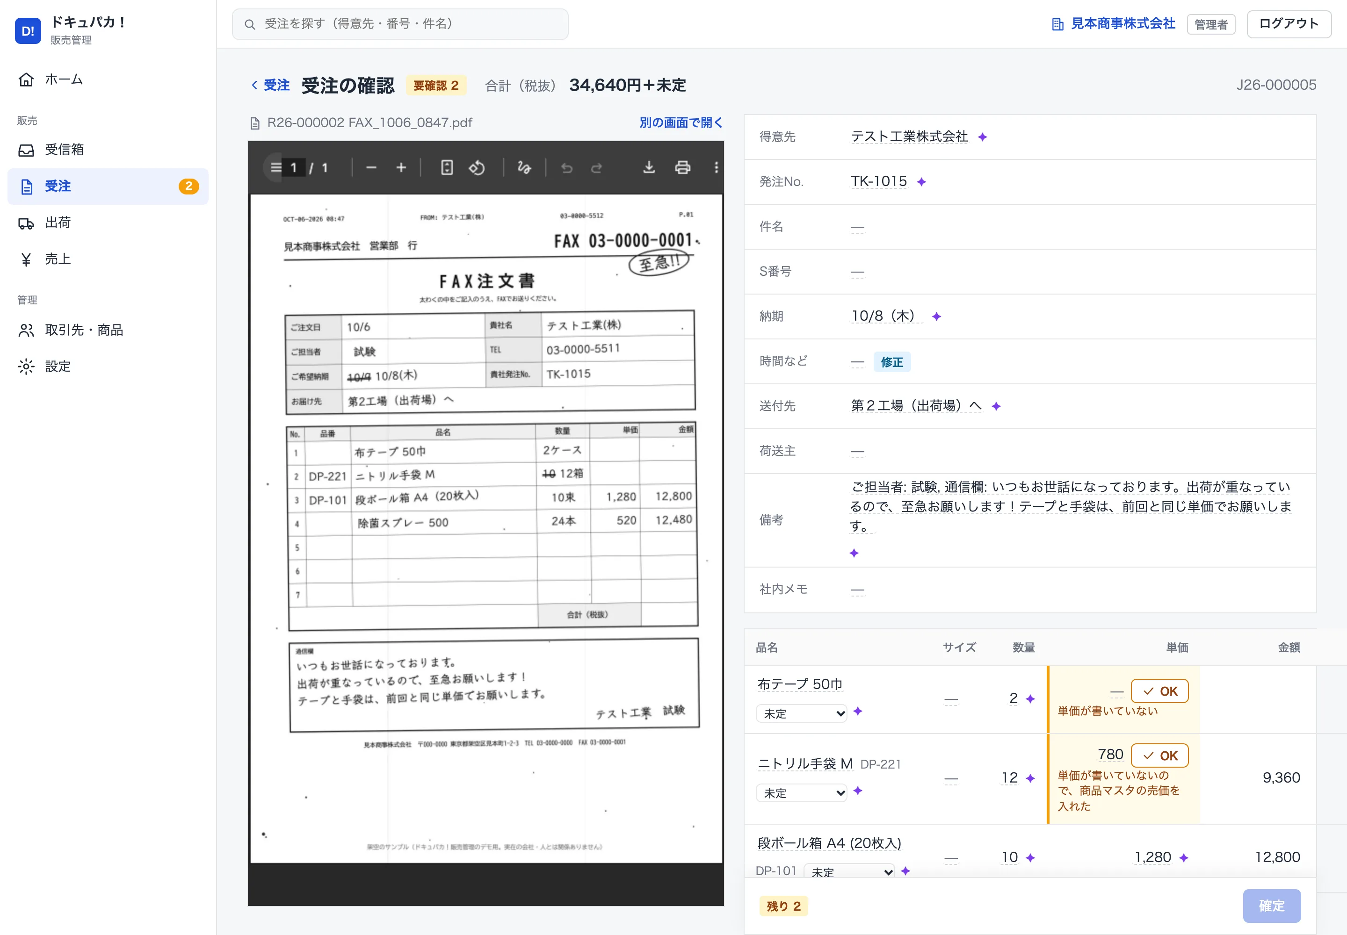Click the PDF redo arrow icon
This screenshot has width=1347, height=935.
(x=597, y=168)
